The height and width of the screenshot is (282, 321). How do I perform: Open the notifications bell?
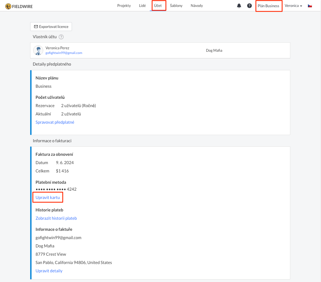(239, 6)
